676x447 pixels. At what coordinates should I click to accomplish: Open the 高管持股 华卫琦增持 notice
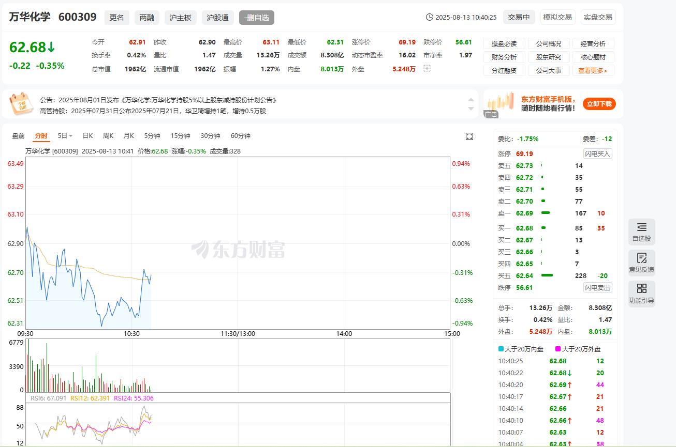(x=153, y=111)
